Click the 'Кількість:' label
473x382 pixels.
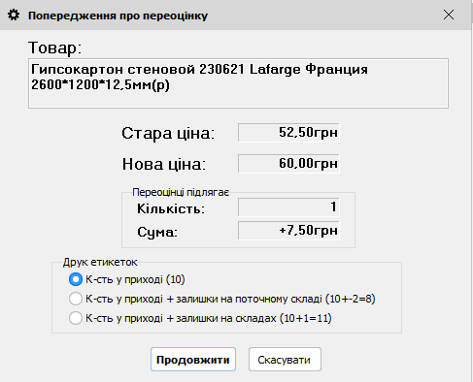pyautogui.click(x=171, y=208)
